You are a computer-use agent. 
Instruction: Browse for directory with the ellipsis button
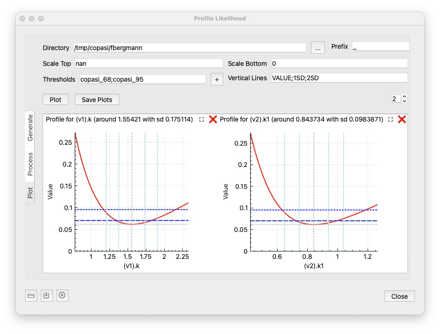(318, 48)
